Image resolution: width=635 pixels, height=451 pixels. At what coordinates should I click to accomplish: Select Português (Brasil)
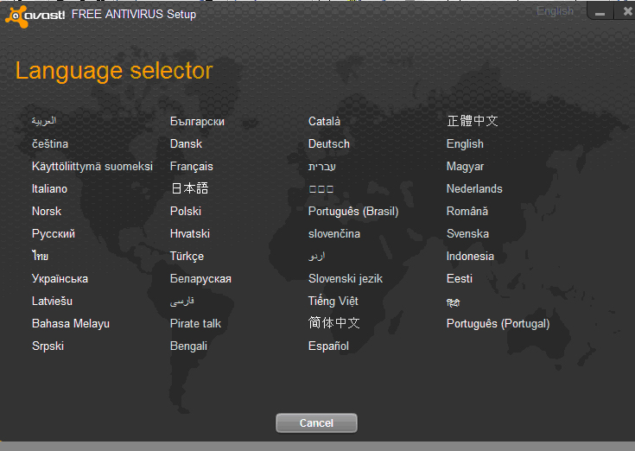353,212
